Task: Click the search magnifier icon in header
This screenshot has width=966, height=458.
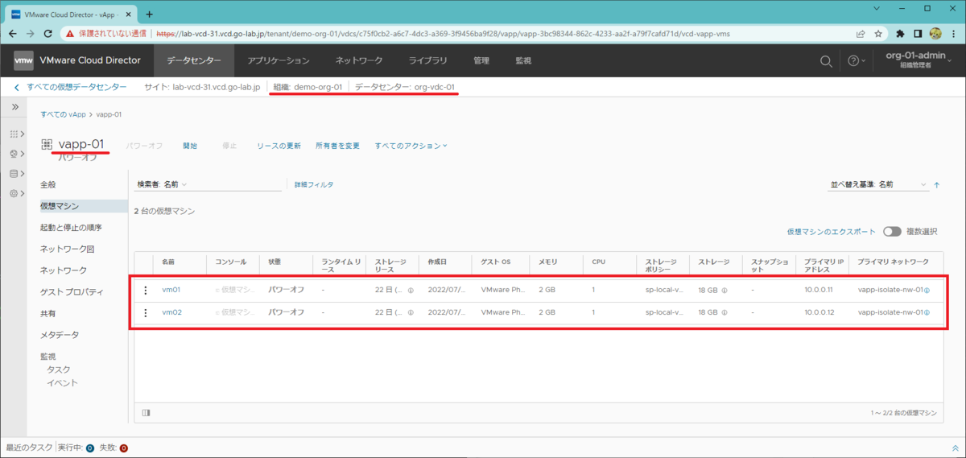Action: click(826, 61)
